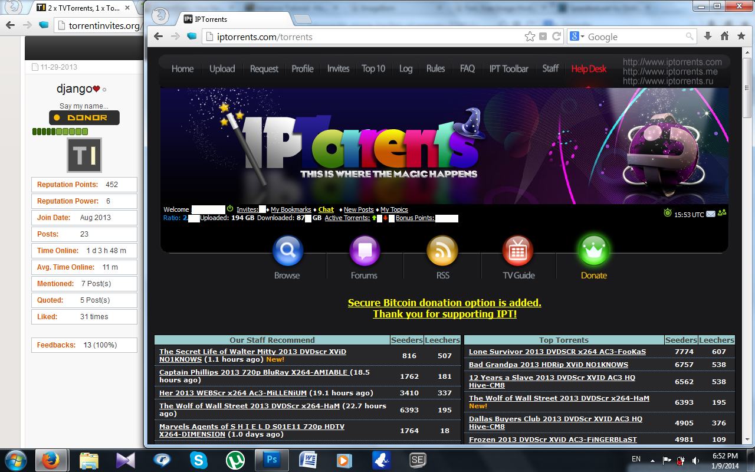Open Firefox from the taskbar
Image resolution: width=755 pixels, height=472 pixels.
52,460
